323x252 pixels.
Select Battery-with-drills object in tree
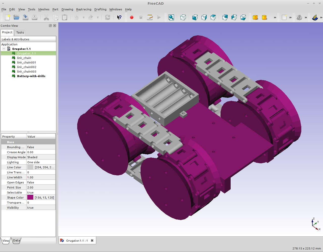pos(31,76)
